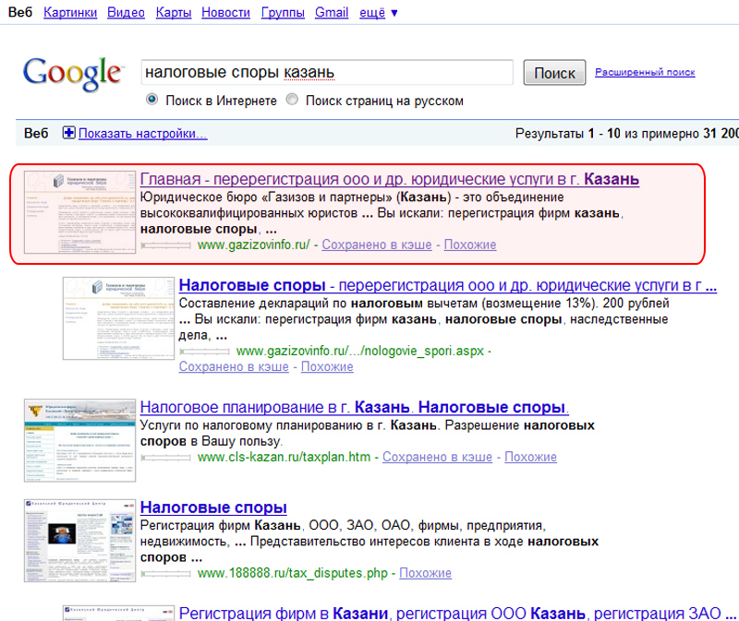Open the Расширенный поиск link
Image resolution: width=739 pixels, height=621 pixels.
click(x=645, y=72)
